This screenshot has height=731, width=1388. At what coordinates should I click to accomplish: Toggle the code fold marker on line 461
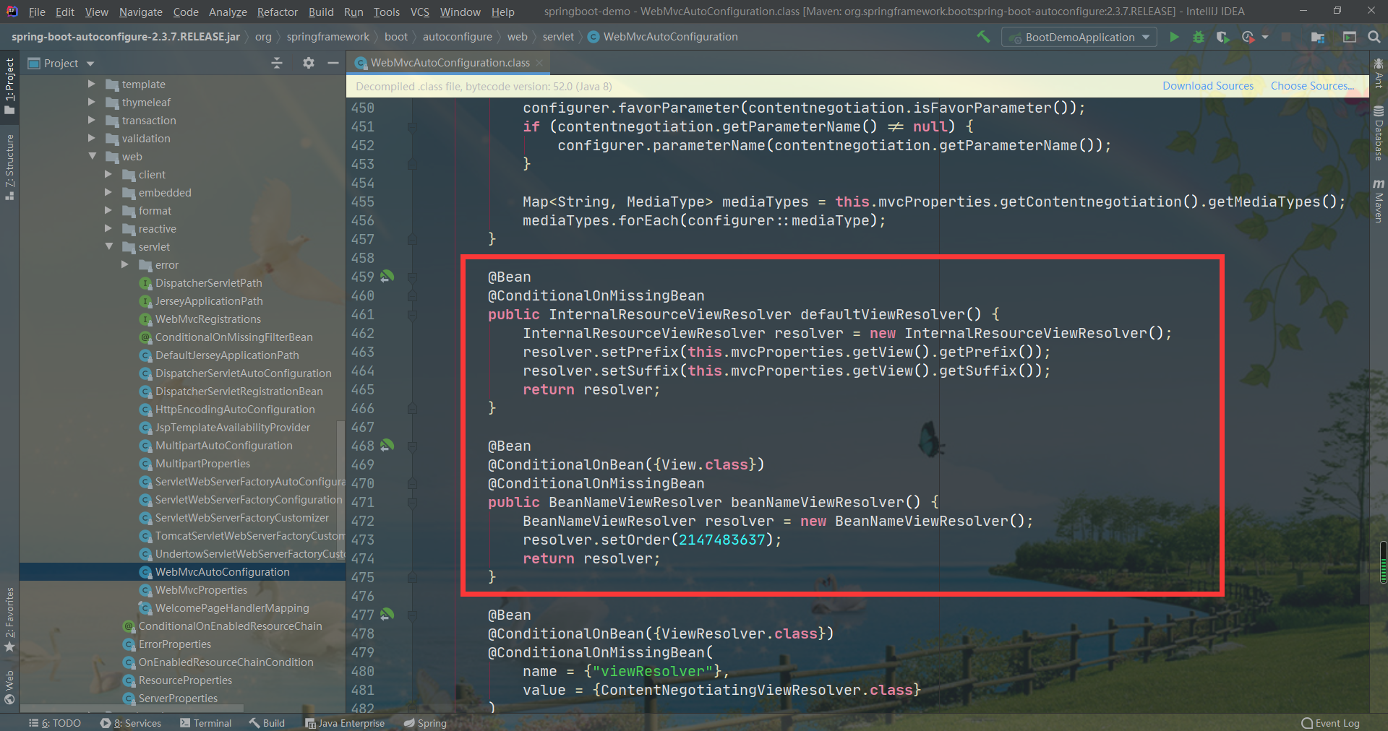pyautogui.click(x=412, y=314)
